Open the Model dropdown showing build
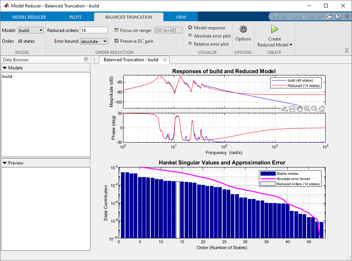352x261 pixels. (x=30, y=30)
